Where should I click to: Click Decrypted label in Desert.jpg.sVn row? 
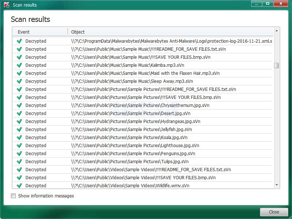tap(36, 114)
